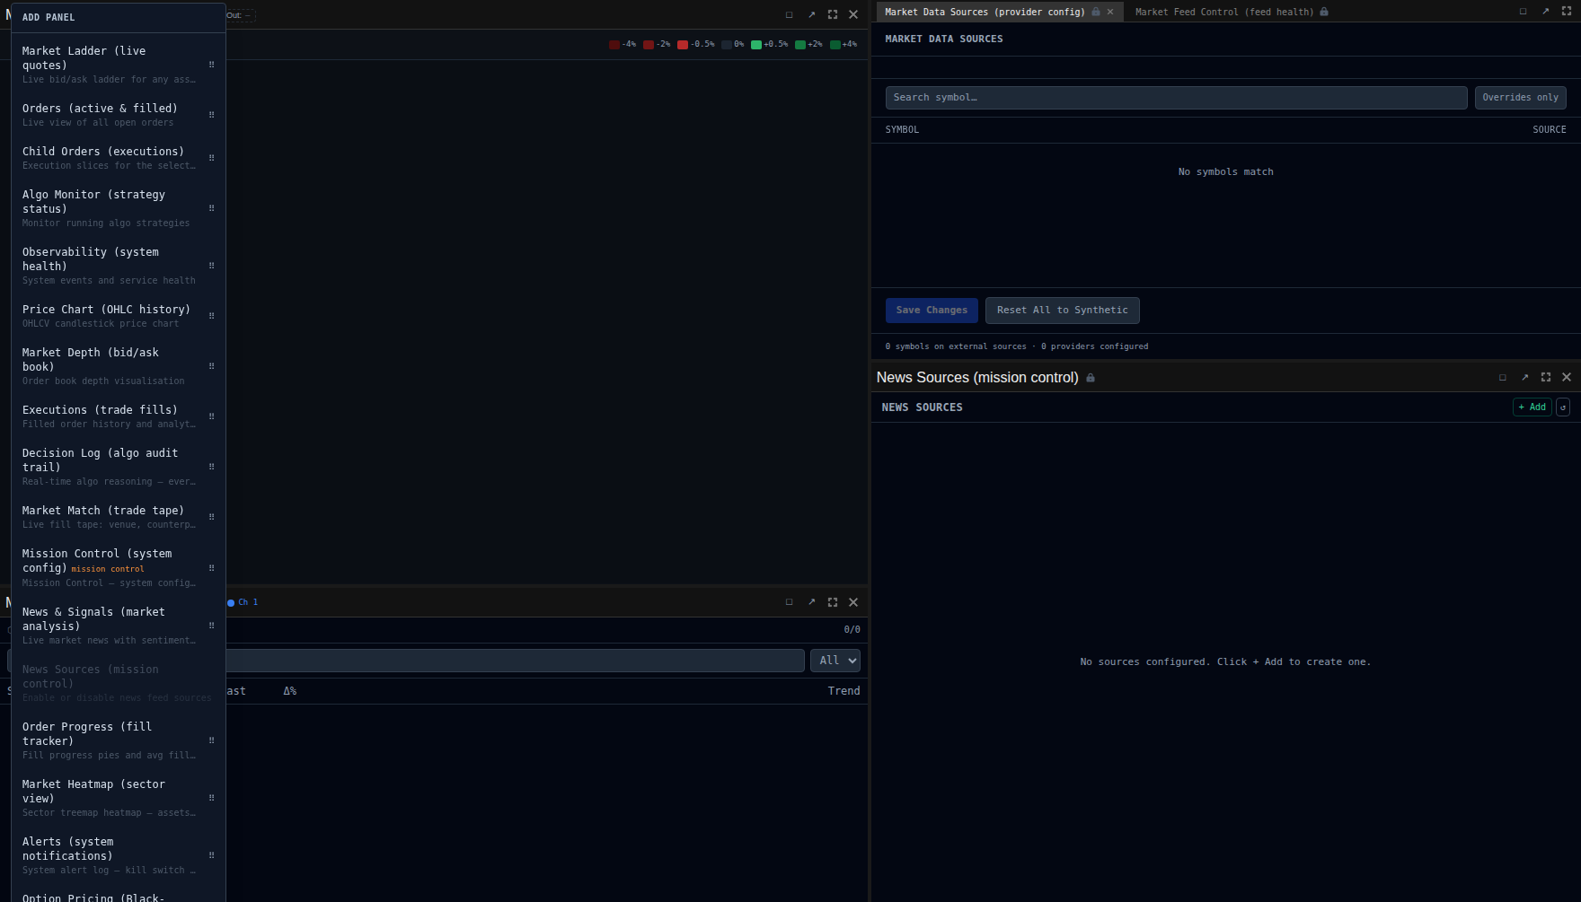The width and height of the screenshot is (1581, 902).
Task: Click lock icon on Market Feed Control tab
Action: coord(1324,12)
